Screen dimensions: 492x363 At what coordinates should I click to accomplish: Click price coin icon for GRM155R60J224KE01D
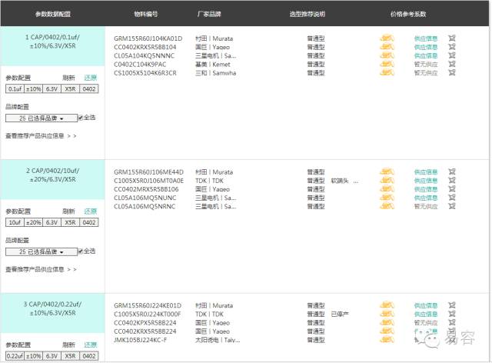click(x=387, y=305)
